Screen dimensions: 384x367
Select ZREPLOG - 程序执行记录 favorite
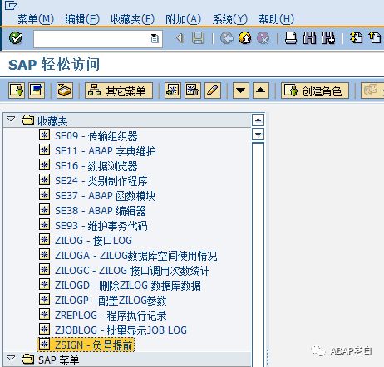click(111, 316)
